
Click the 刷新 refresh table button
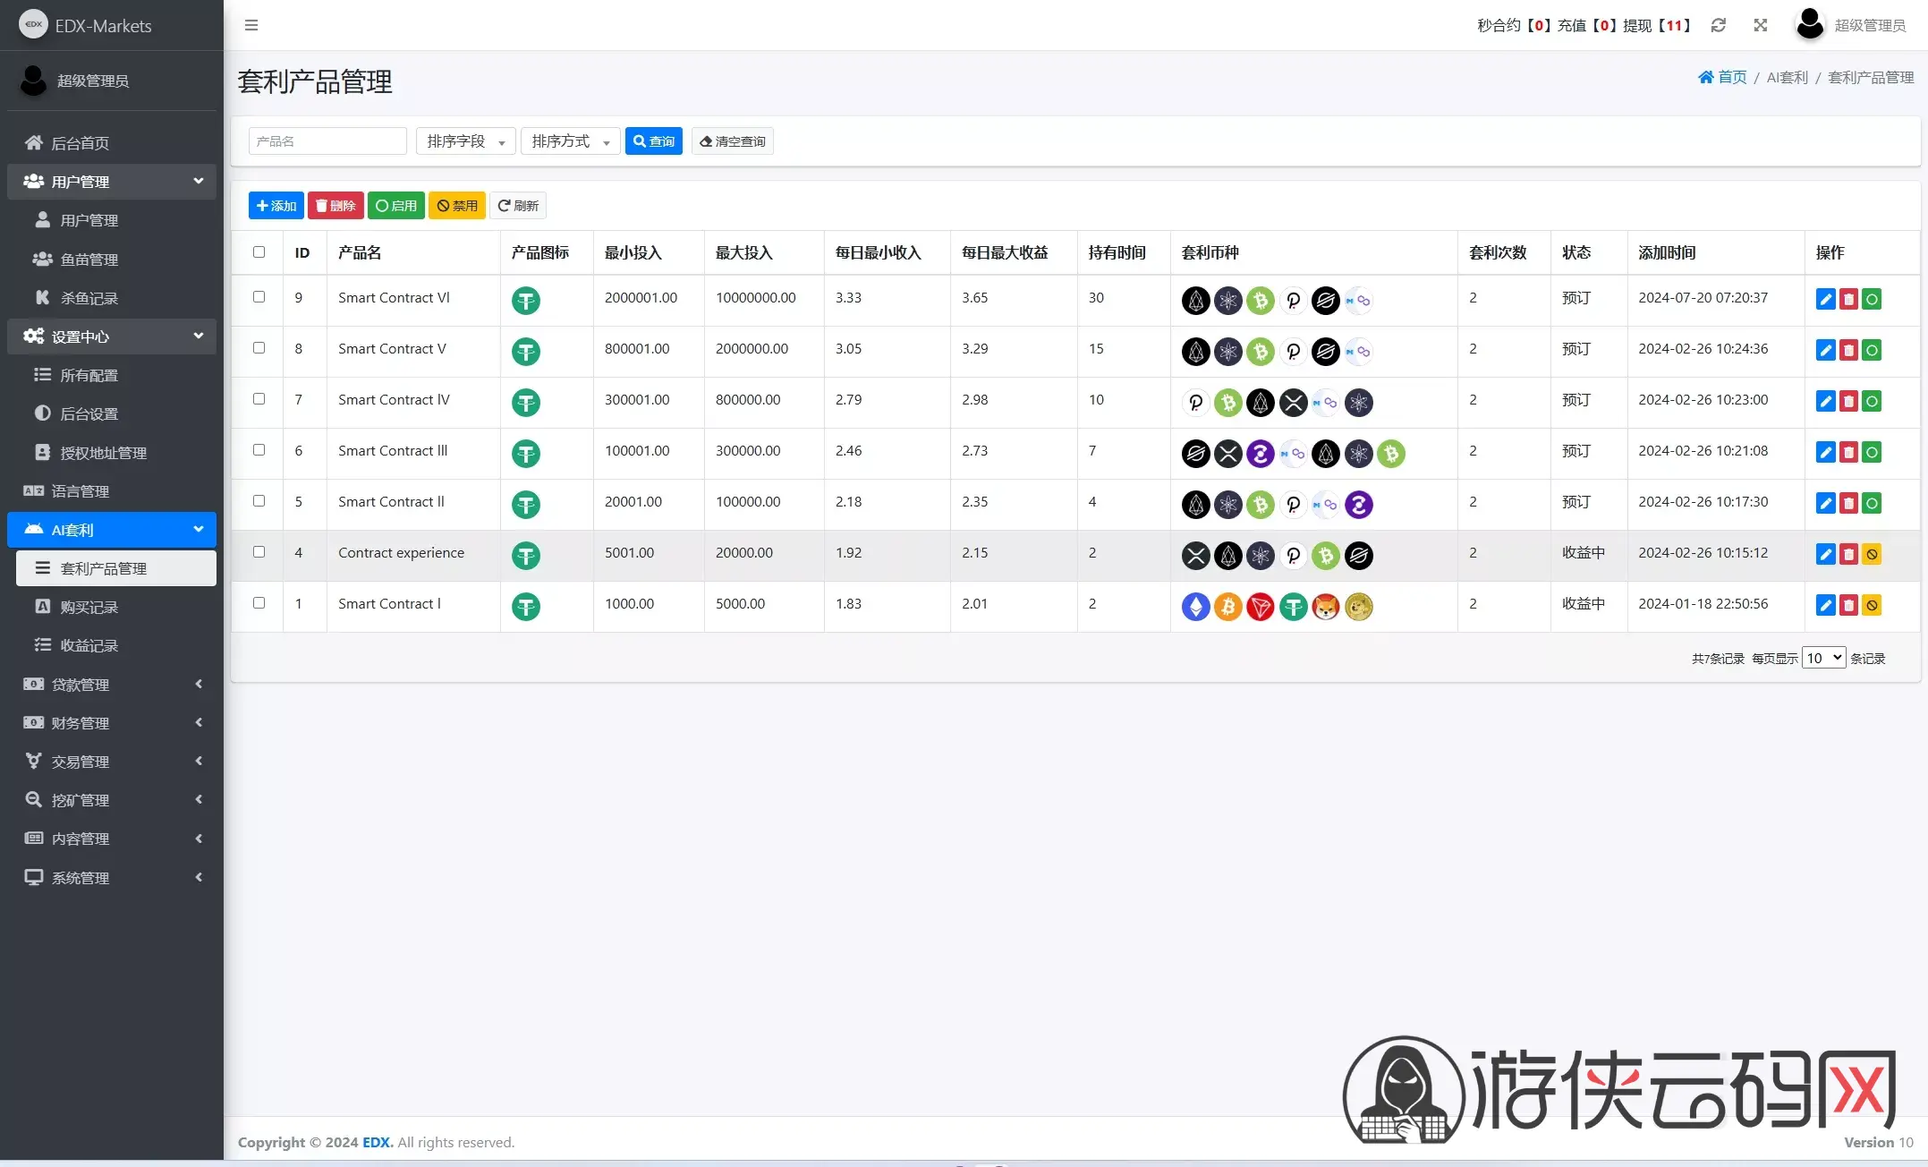click(x=518, y=206)
